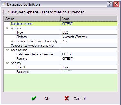The height and width of the screenshot is (105, 121).
Task: Click the Value column header
Action: tap(89, 19)
